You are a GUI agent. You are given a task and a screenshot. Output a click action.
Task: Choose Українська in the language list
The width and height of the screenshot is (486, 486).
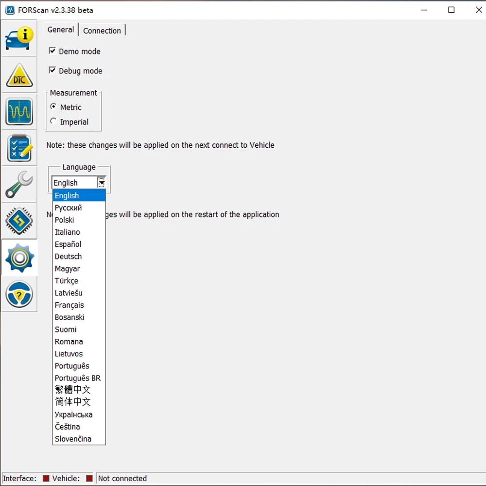click(x=79, y=415)
